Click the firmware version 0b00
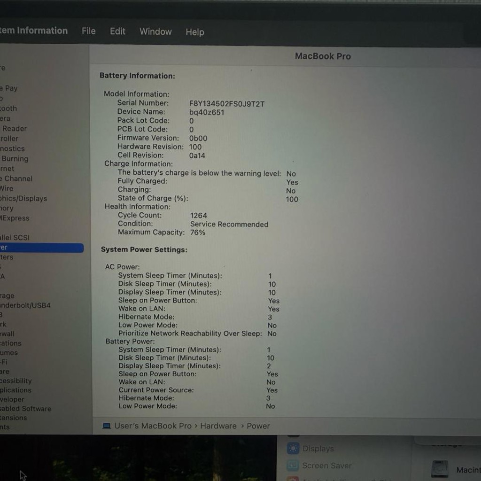This screenshot has height=481, width=481. click(x=198, y=139)
